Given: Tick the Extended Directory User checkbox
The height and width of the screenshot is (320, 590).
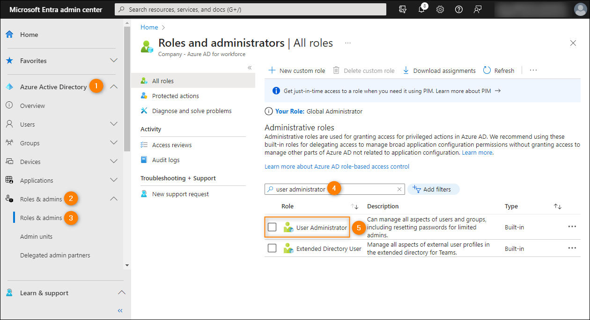Looking at the screenshot, I should point(272,248).
